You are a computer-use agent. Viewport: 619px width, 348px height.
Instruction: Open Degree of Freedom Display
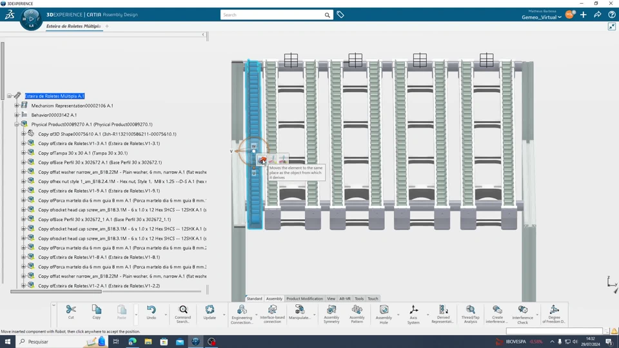click(554, 314)
